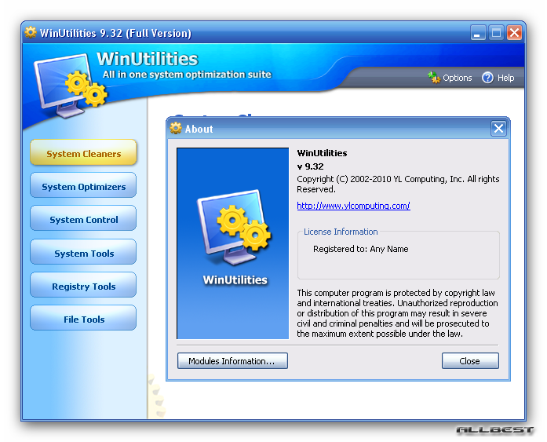Close the WinUtilities main window

pos(514,33)
